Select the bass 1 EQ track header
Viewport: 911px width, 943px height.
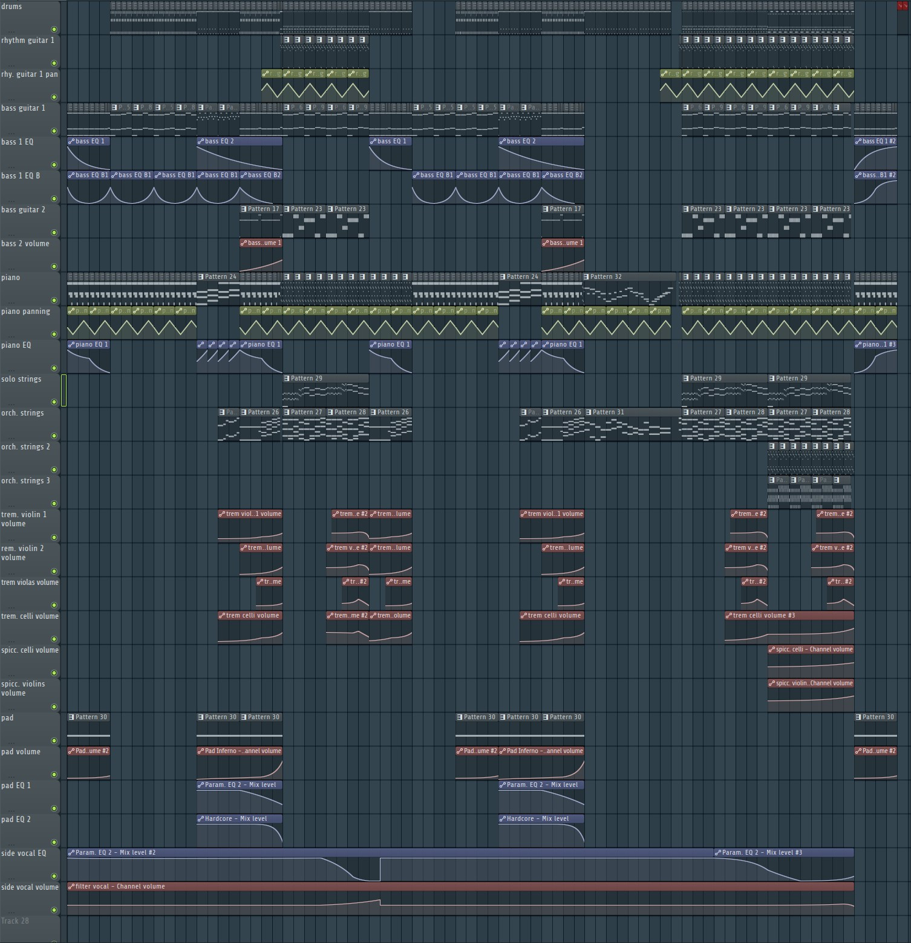click(30, 152)
